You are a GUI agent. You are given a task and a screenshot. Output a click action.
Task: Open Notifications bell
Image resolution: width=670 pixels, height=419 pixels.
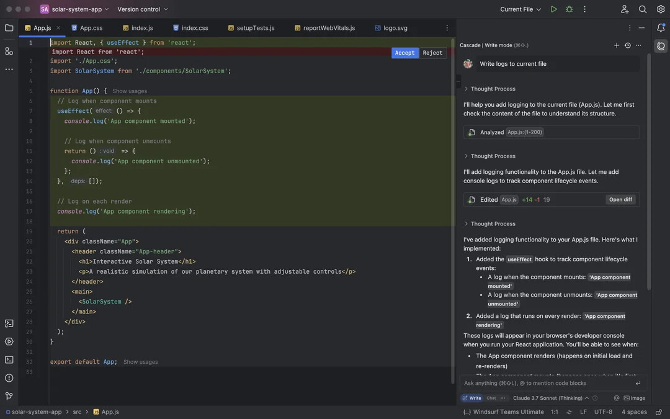coord(661,28)
